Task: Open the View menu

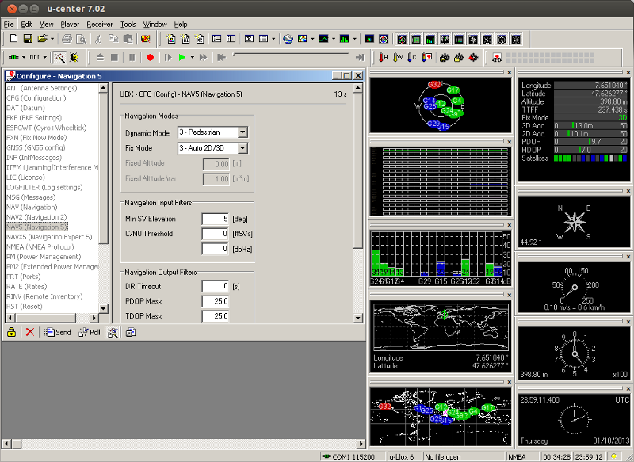Action: [47, 25]
